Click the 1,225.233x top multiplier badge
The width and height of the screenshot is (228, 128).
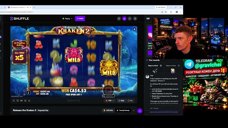(x=108, y=110)
